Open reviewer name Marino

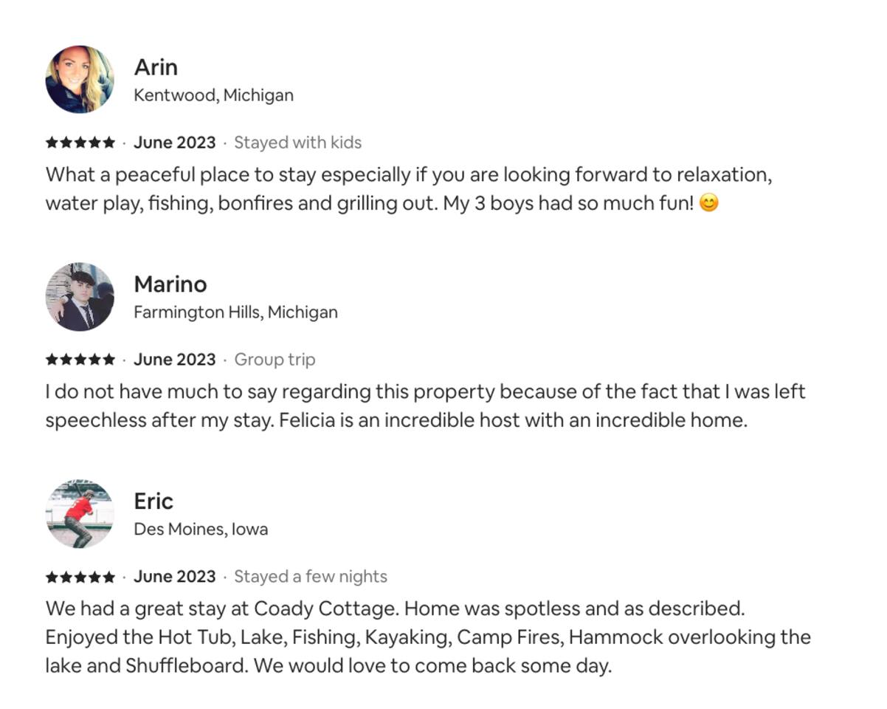pyautogui.click(x=170, y=284)
